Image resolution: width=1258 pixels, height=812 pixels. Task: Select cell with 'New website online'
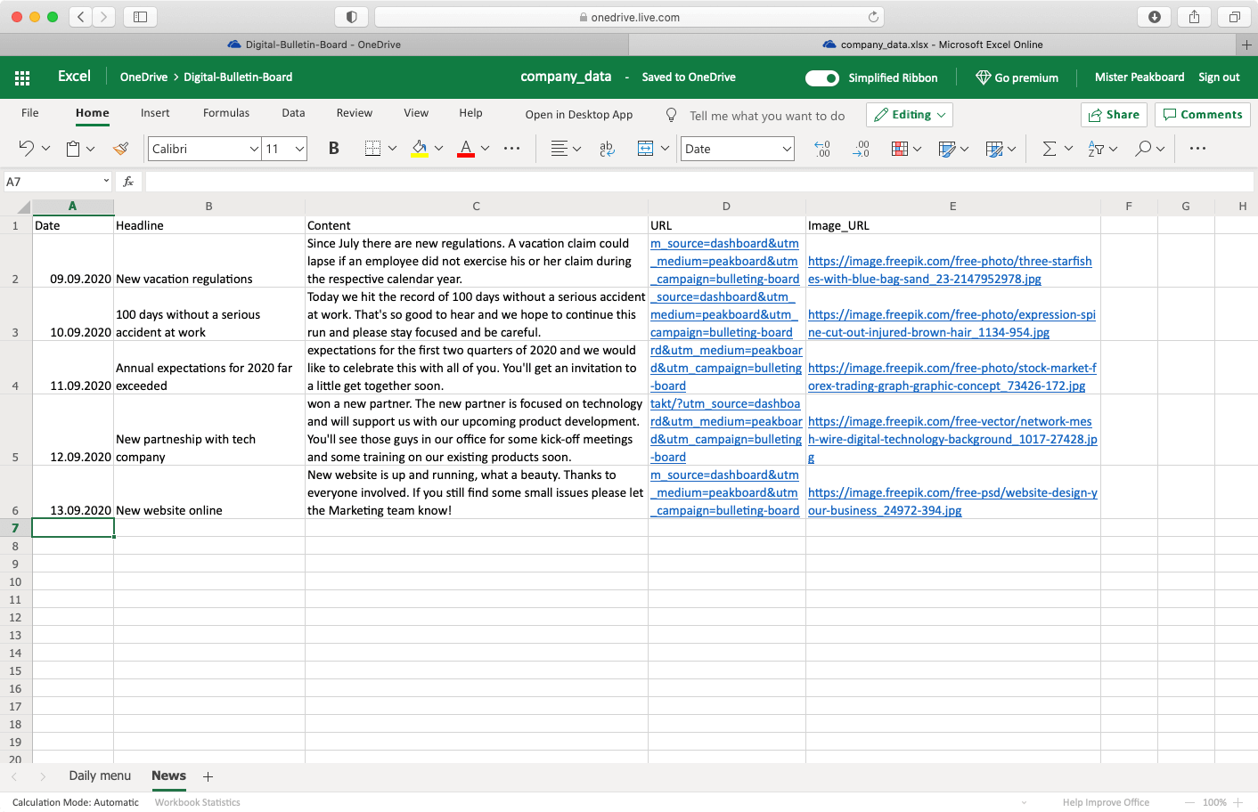point(209,492)
